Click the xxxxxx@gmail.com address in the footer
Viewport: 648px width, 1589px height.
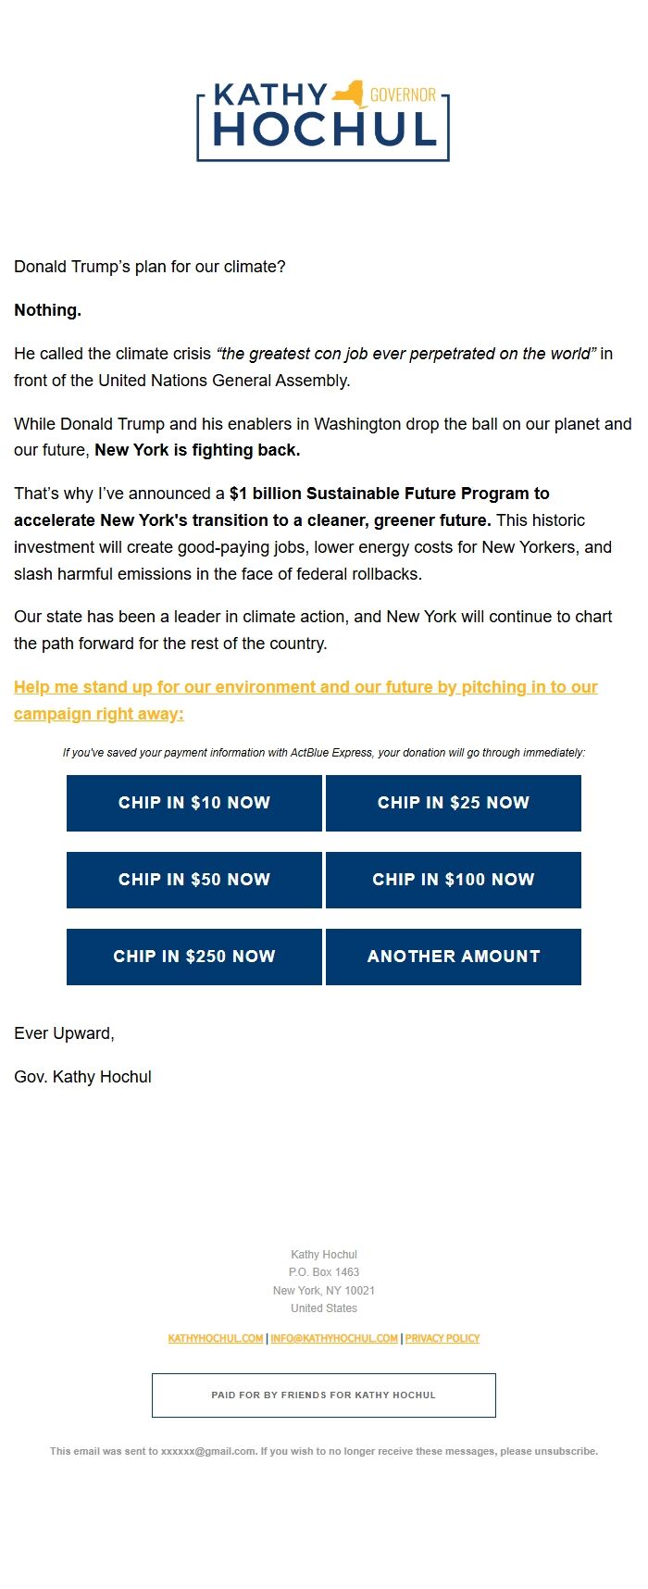point(208,1451)
